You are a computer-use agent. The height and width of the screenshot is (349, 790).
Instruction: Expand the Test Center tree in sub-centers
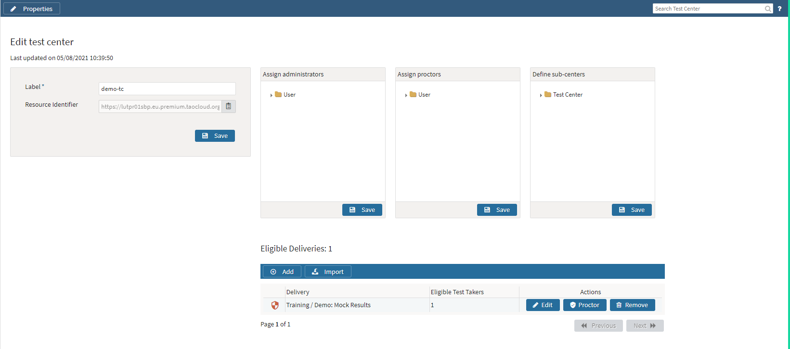coord(541,95)
